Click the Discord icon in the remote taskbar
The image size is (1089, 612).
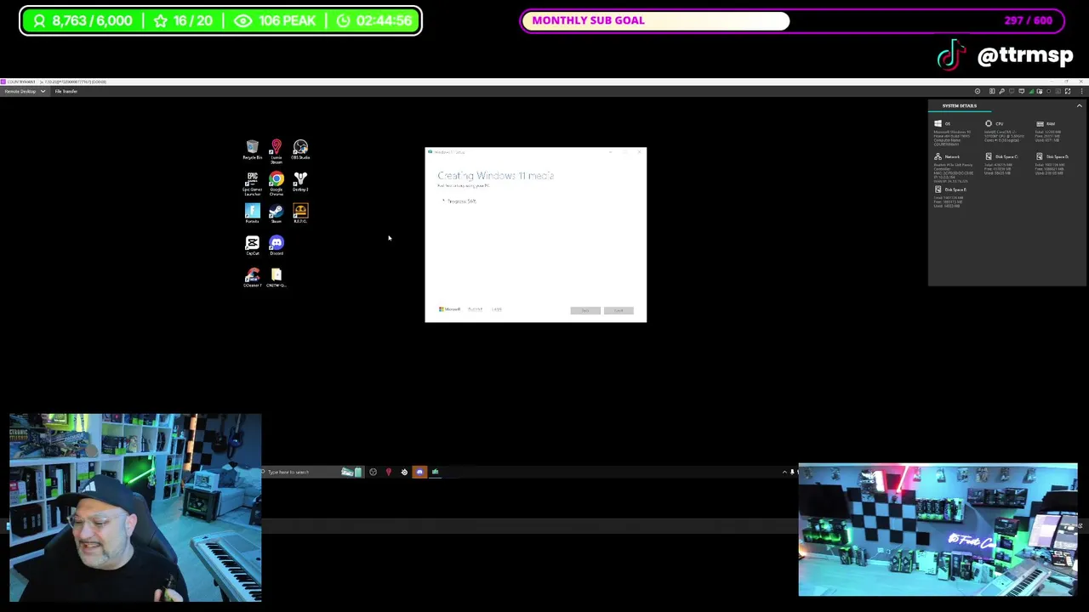(419, 472)
